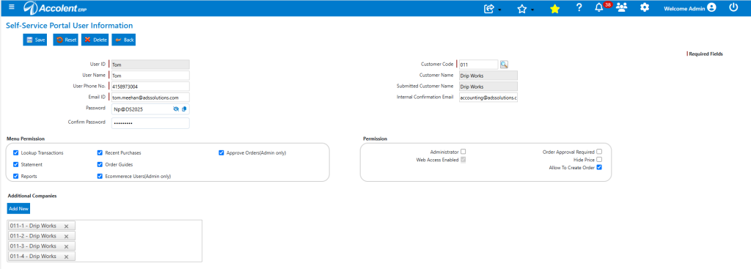Open the notifications bell icon
Image resolution: width=751 pixels, height=269 pixels.
click(598, 7)
